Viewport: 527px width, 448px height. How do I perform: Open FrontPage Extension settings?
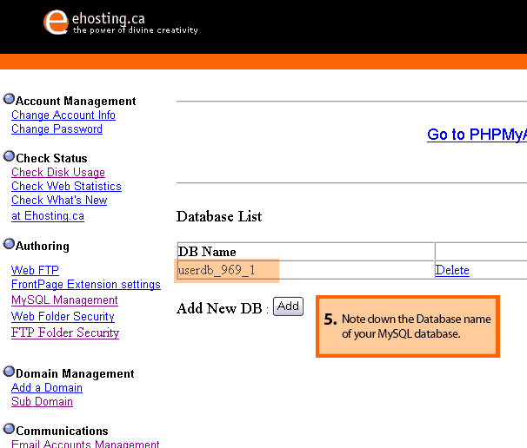tap(86, 285)
